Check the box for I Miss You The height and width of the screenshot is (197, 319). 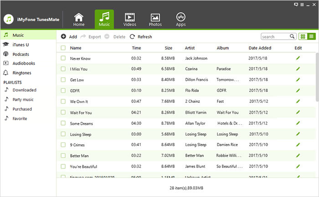(63, 69)
